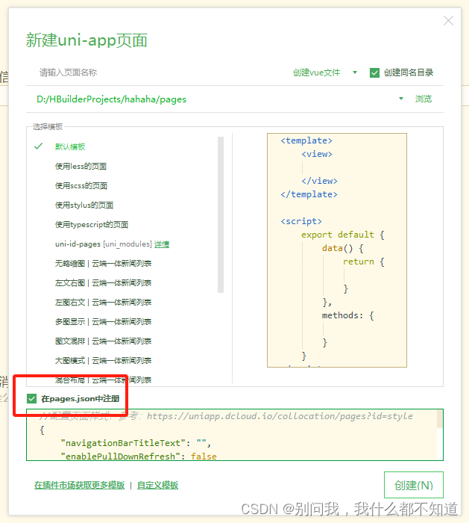The image size is (469, 523).
Task: Select the uni-id-pages template item
Action: 102,244
